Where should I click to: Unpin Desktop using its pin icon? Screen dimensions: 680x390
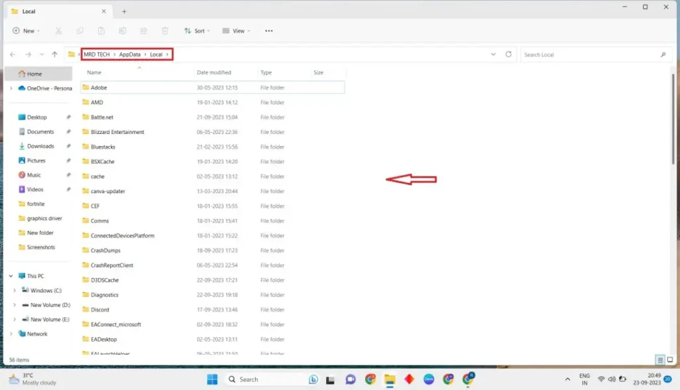pos(68,117)
